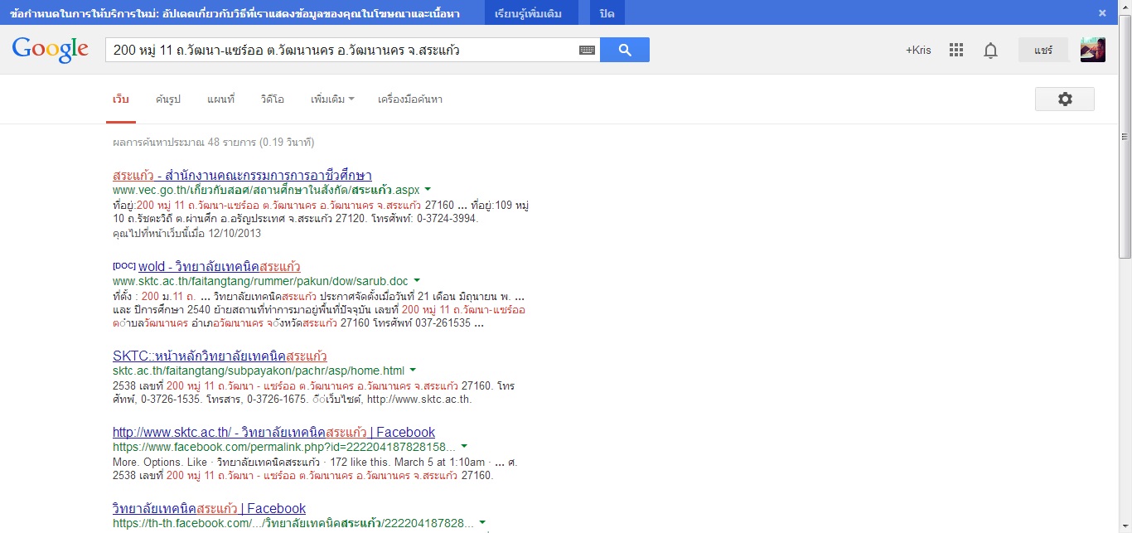Screen dimensions: 1132x533
Task: Switch to the ค้นรูป images tab
Action: click(x=168, y=99)
